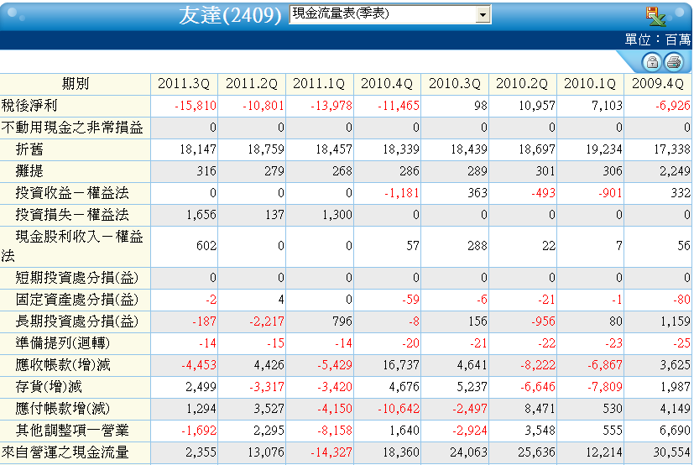Viewport: 694px width, 465px height.
Task: Click the -1,181 investment income value
Action: (x=401, y=193)
